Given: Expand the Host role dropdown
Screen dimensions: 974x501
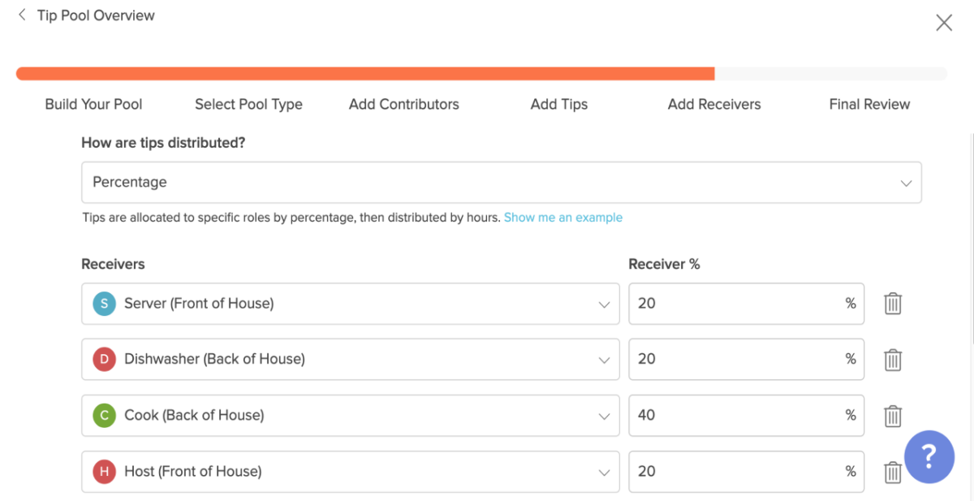Looking at the screenshot, I should pyautogui.click(x=604, y=472).
